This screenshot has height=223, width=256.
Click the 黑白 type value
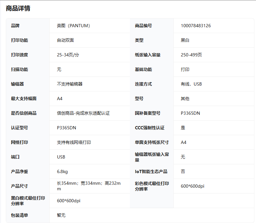pyautogui.click(x=185, y=40)
